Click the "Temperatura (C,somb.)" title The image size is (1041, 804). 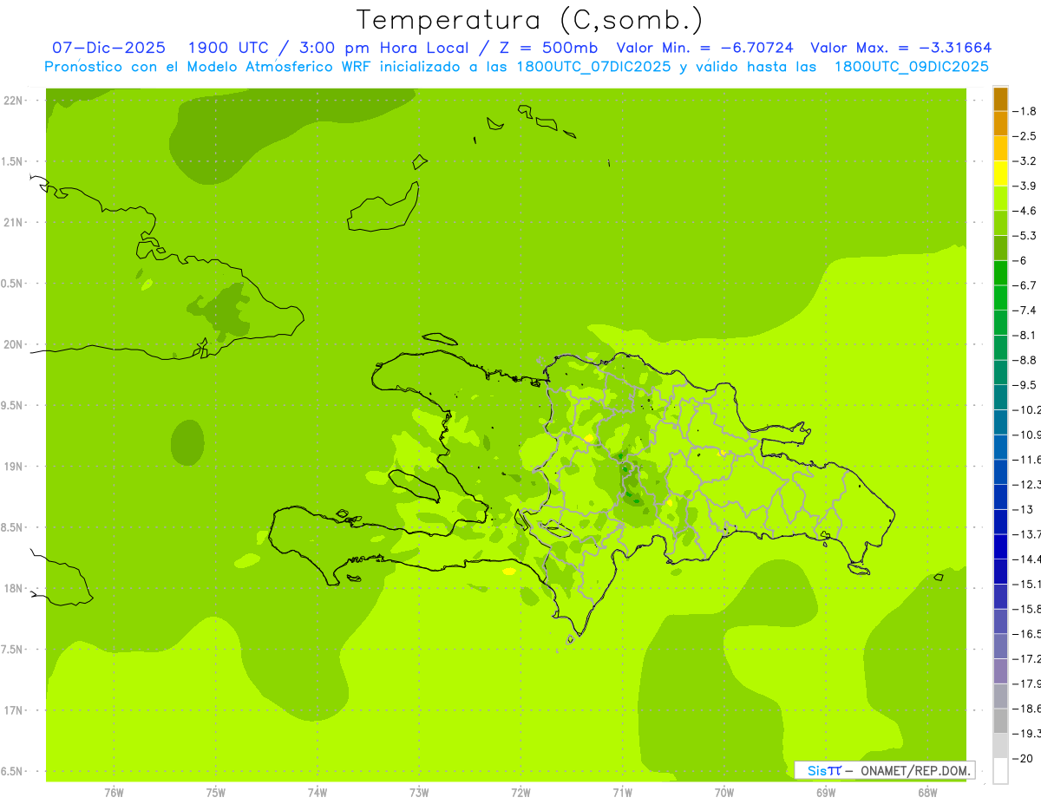530,19
